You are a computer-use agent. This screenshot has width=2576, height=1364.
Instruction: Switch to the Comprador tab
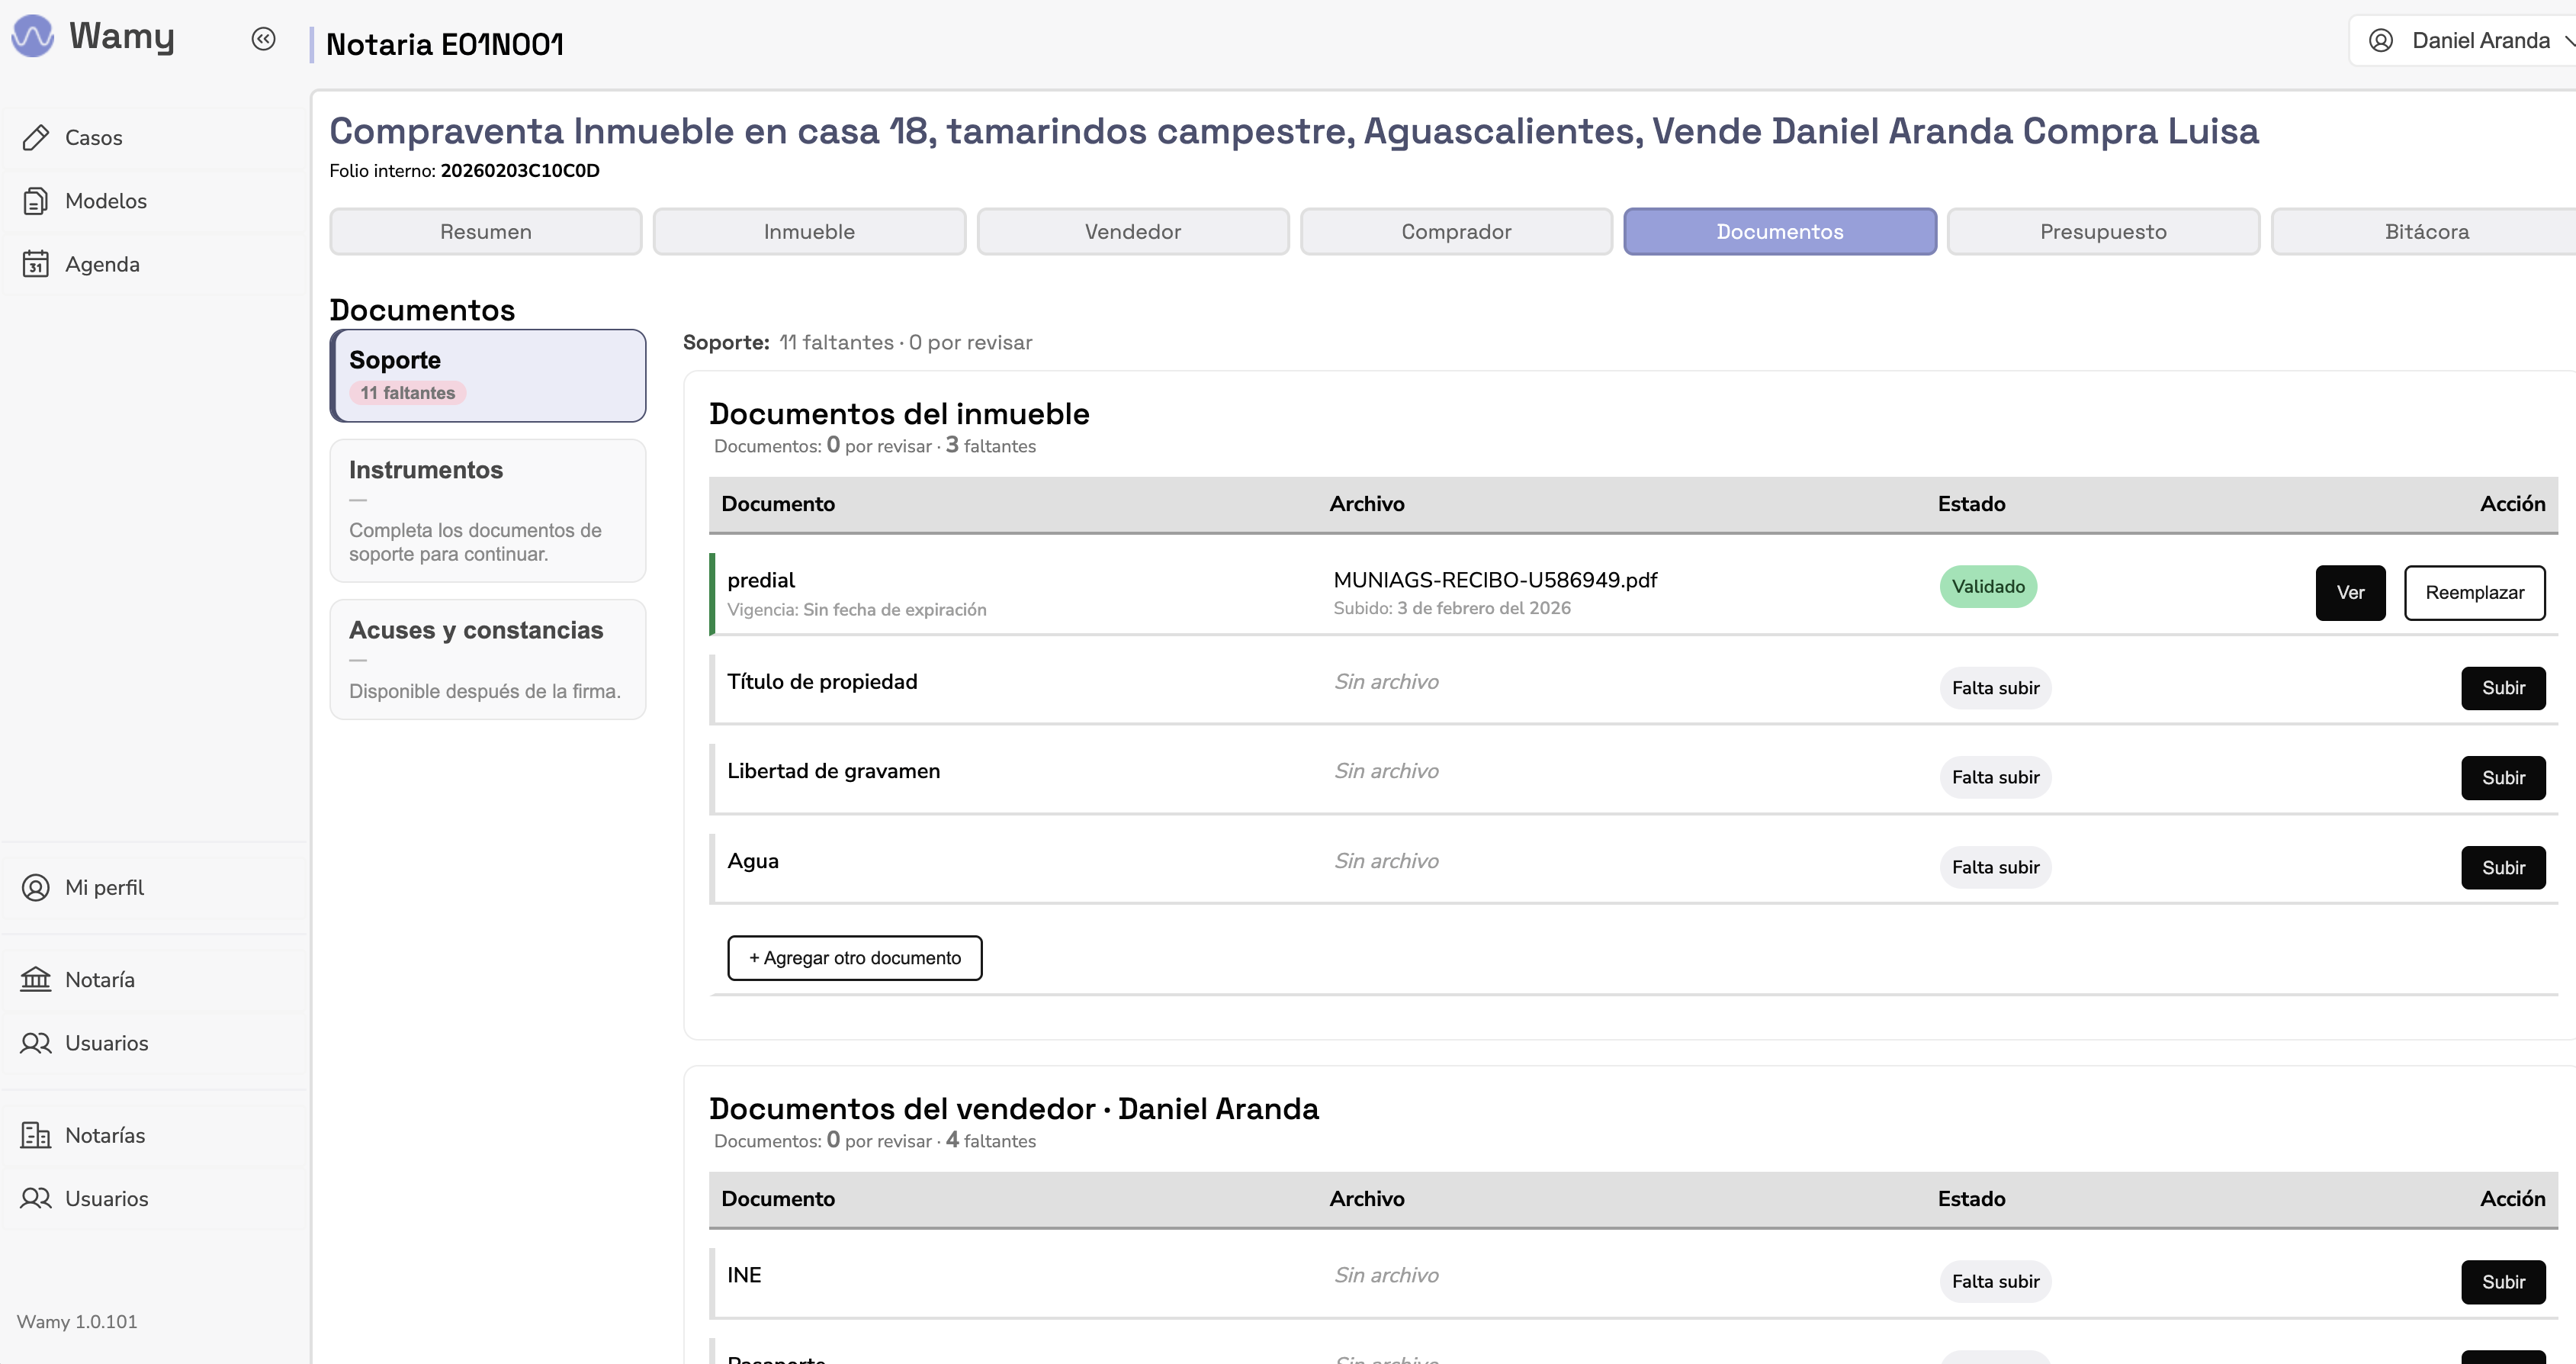[x=1456, y=231]
